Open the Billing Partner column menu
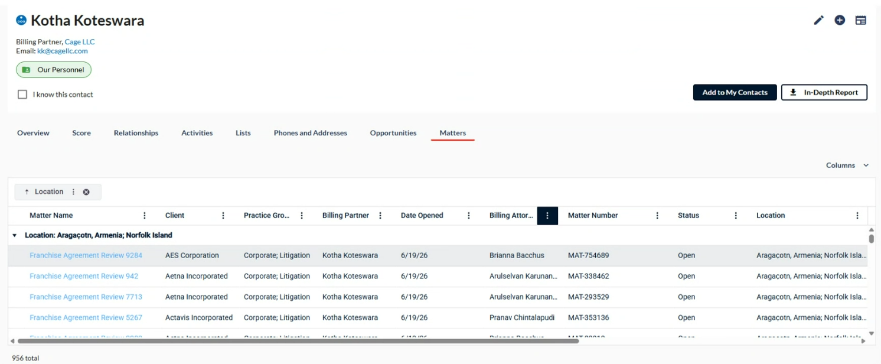This screenshot has height=364, width=881. tap(380, 216)
